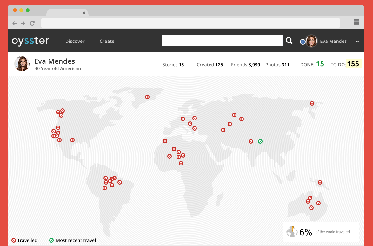Viewport: 373px width, 246px height.
Task: Click into the site search field
Action: point(222,41)
